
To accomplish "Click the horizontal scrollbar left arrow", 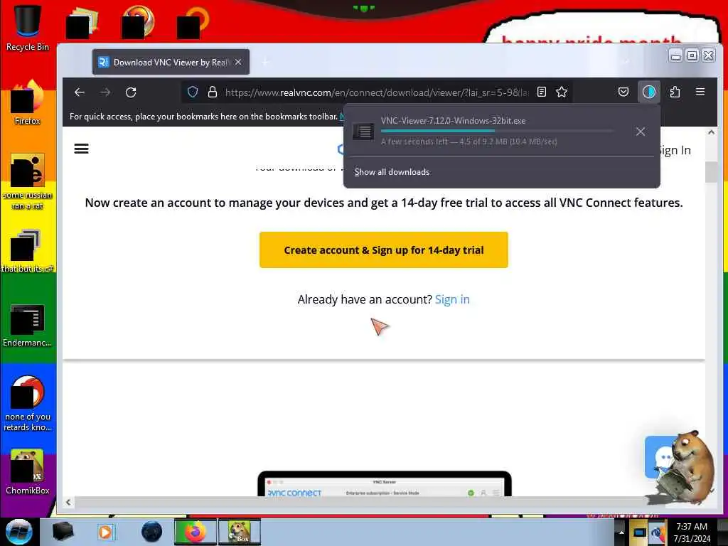I will tap(68, 502).
